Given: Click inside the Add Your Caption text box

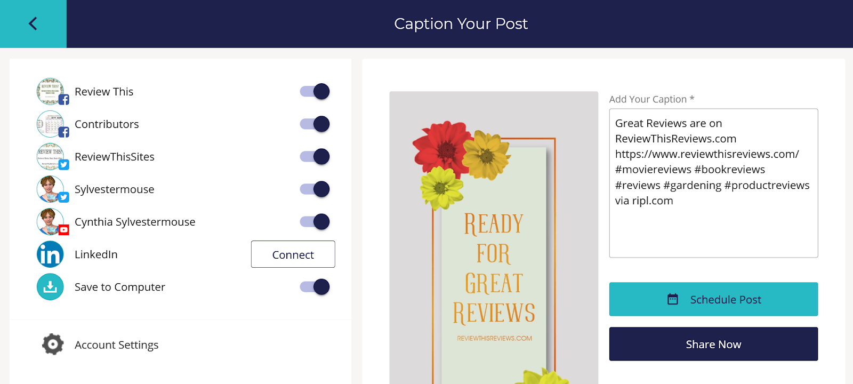Looking at the screenshot, I should pyautogui.click(x=713, y=181).
